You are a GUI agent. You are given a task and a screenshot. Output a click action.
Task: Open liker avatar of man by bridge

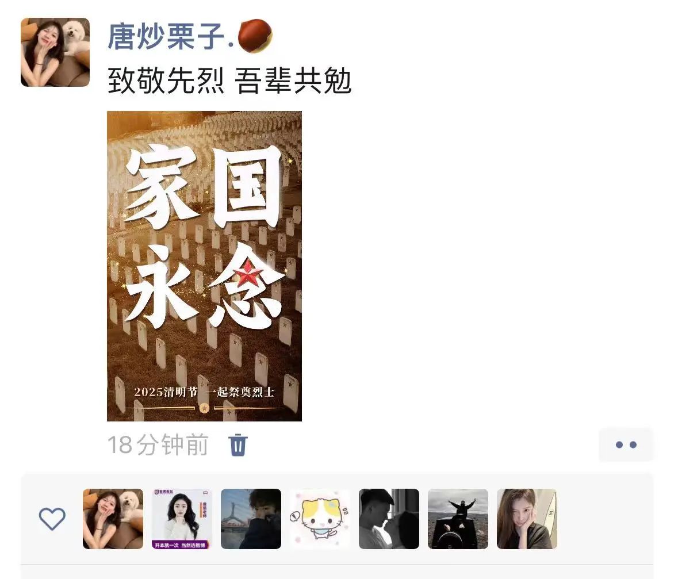251,519
